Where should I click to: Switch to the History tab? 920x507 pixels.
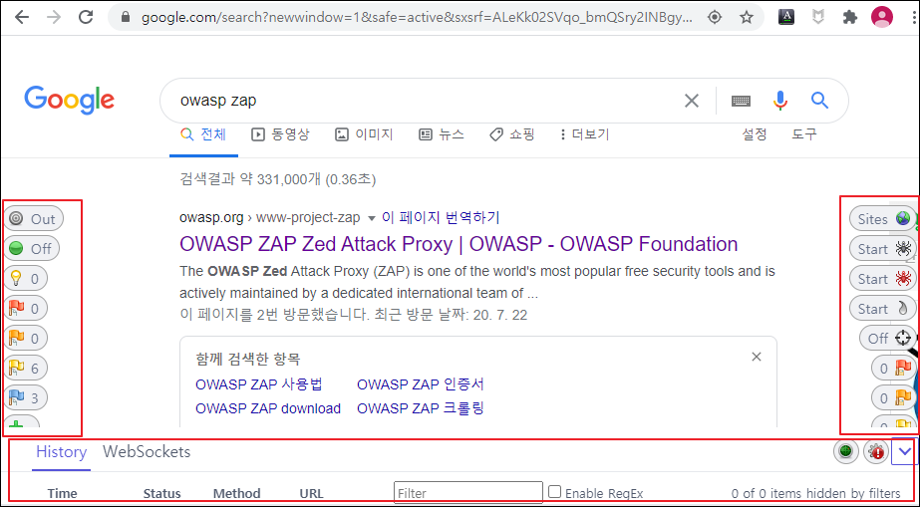(62, 452)
